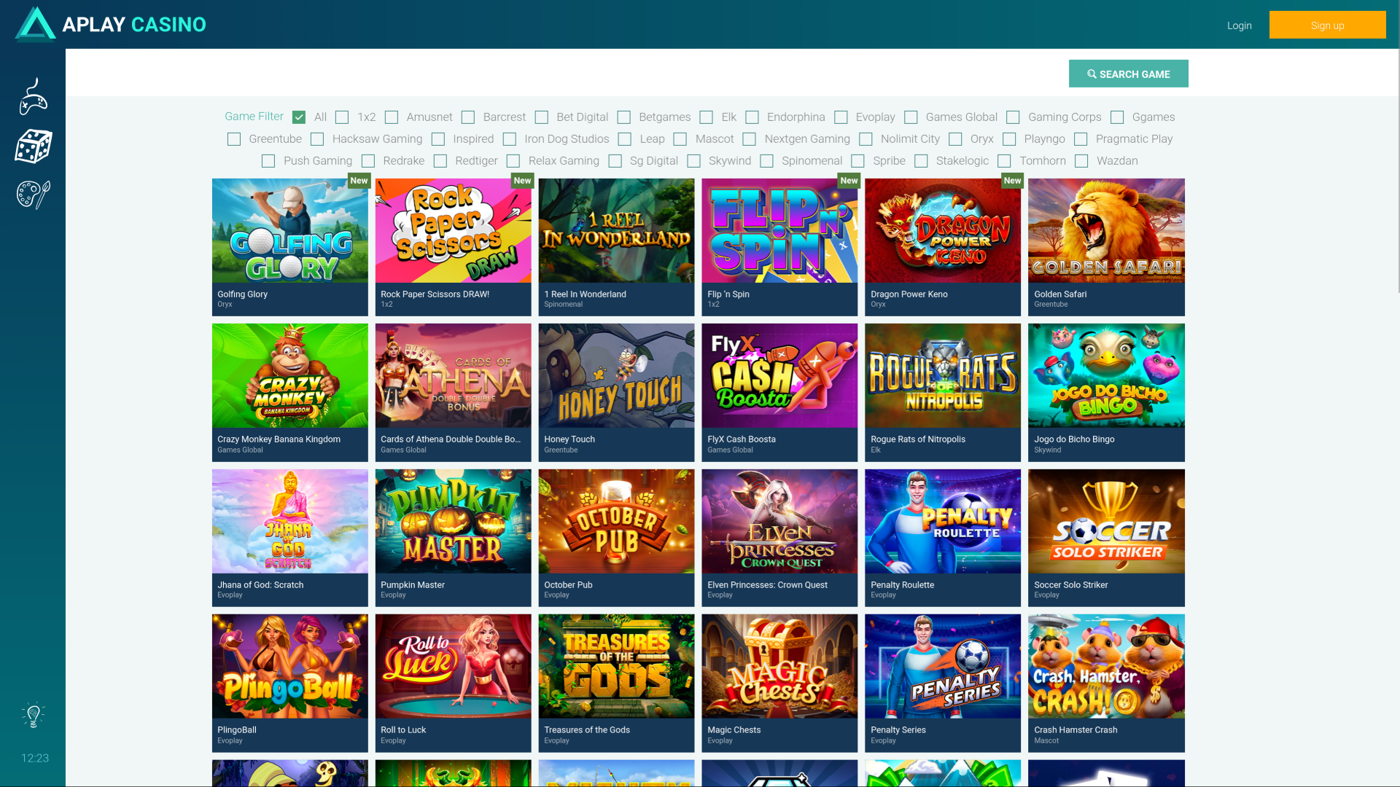The height and width of the screenshot is (787, 1400).
Task: Click the Magic Chests title text
Action: [x=734, y=729]
